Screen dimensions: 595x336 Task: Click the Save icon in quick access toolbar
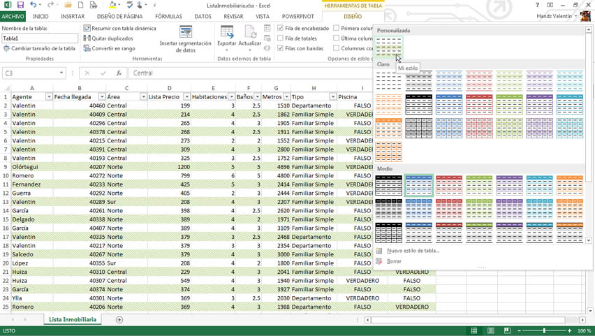(x=20, y=5)
